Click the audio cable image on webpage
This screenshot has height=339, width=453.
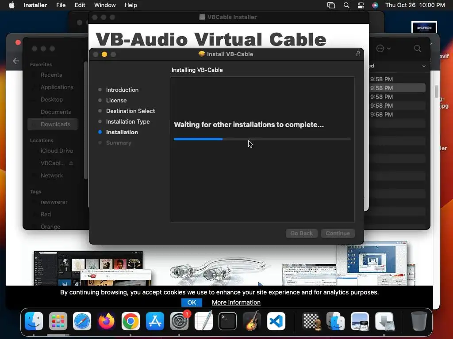(218, 271)
